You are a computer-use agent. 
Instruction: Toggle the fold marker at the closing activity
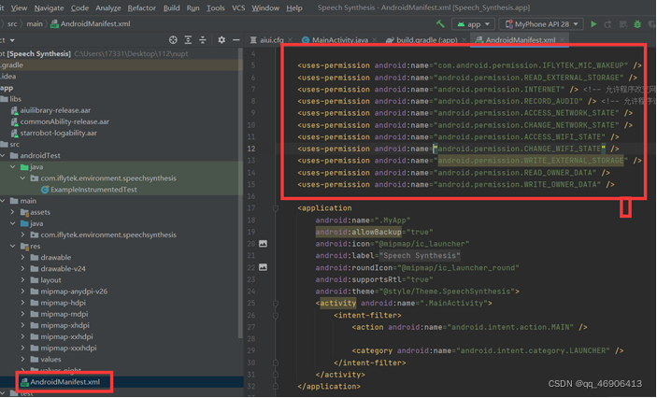276,374
